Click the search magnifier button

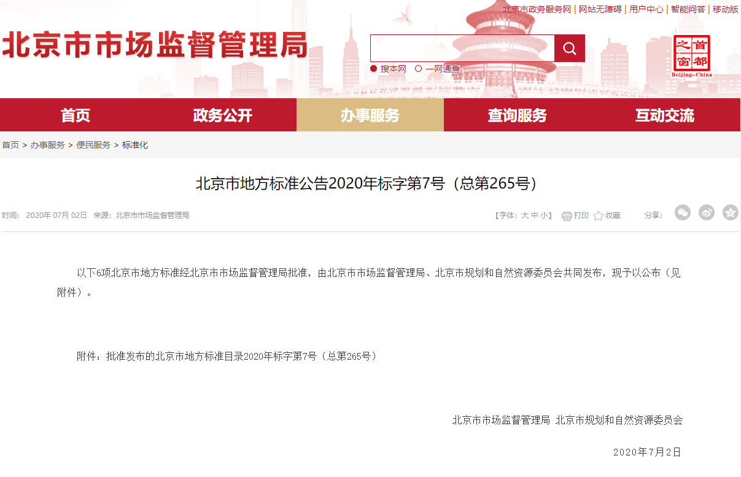tap(570, 48)
